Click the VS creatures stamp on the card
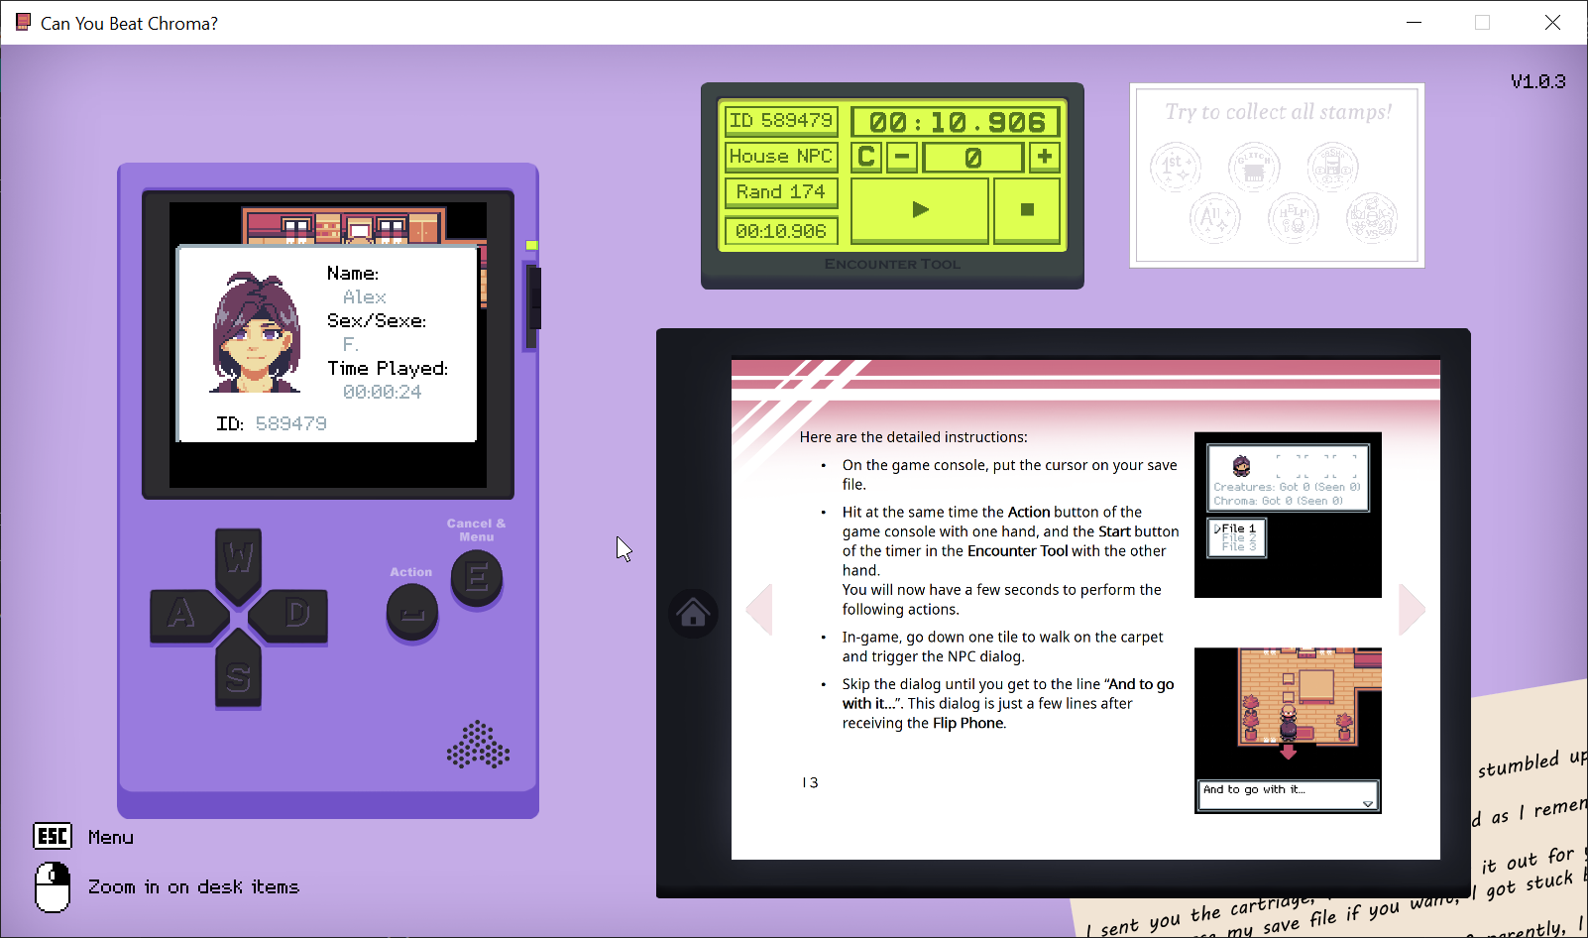This screenshot has width=1588, height=938. coord(1372,218)
